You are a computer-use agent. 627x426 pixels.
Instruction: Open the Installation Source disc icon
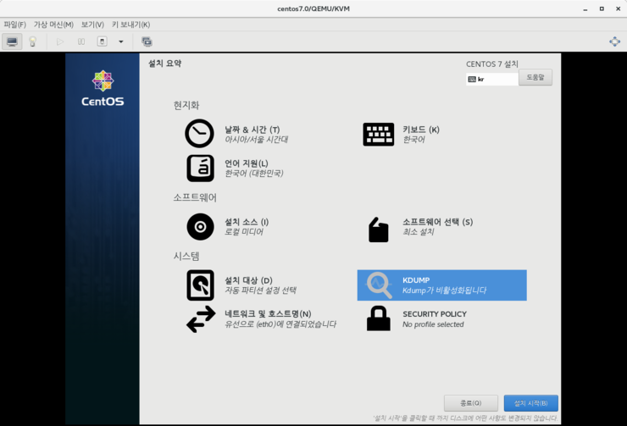[200, 227]
